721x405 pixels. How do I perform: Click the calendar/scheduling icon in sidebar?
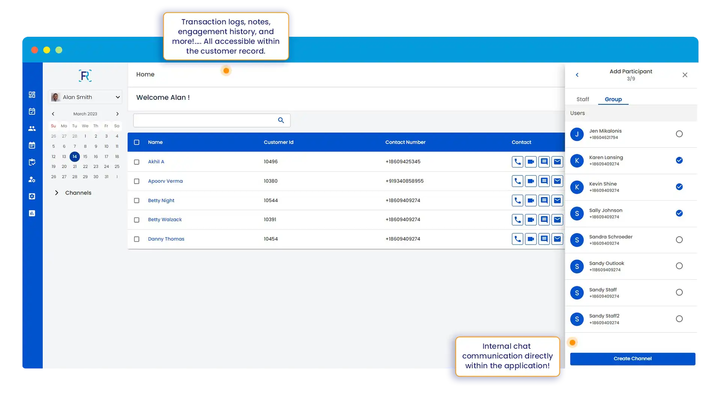(32, 111)
